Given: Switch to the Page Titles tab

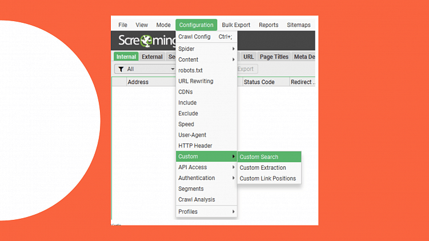Looking at the screenshot, I should pyautogui.click(x=274, y=57).
